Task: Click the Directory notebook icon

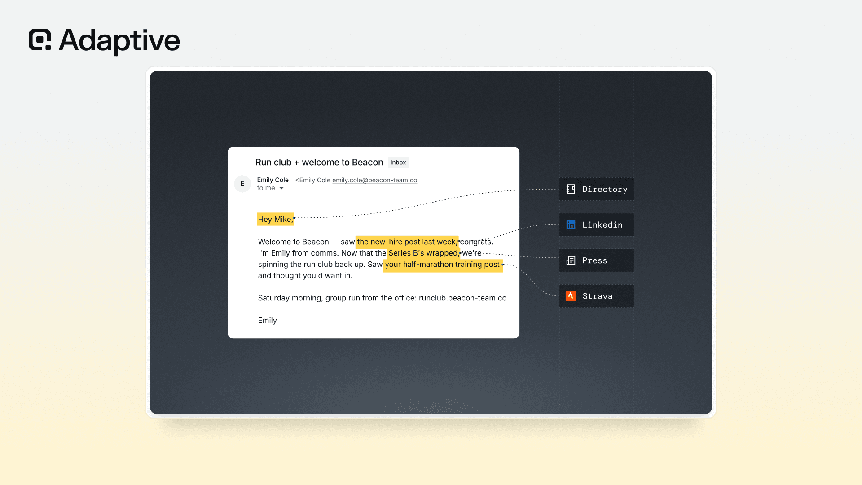Action: (x=571, y=189)
